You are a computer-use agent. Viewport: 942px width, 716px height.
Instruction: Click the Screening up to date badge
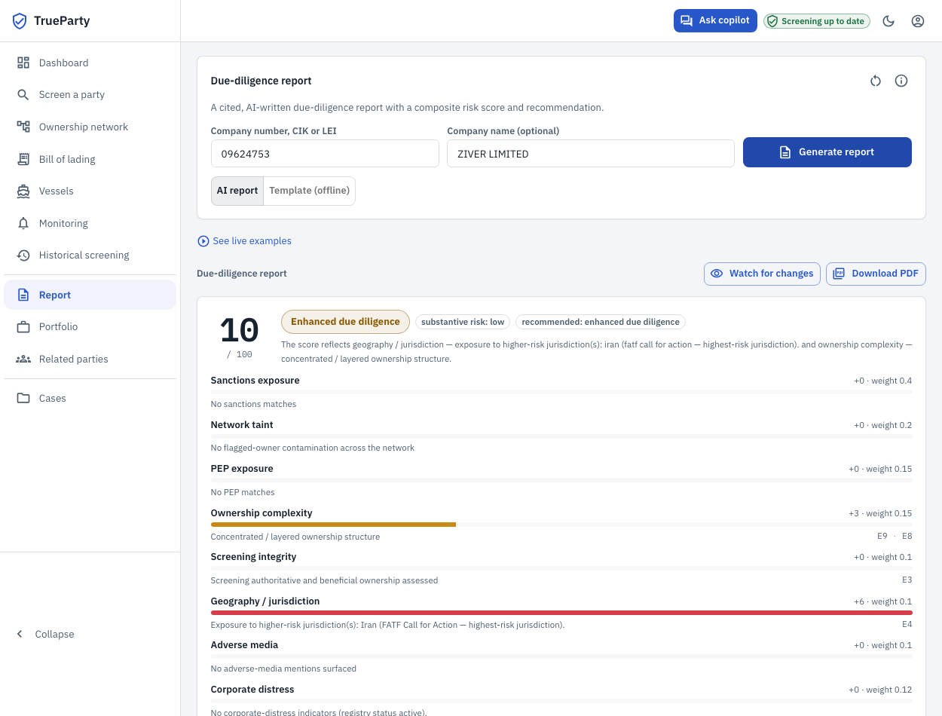pos(817,21)
